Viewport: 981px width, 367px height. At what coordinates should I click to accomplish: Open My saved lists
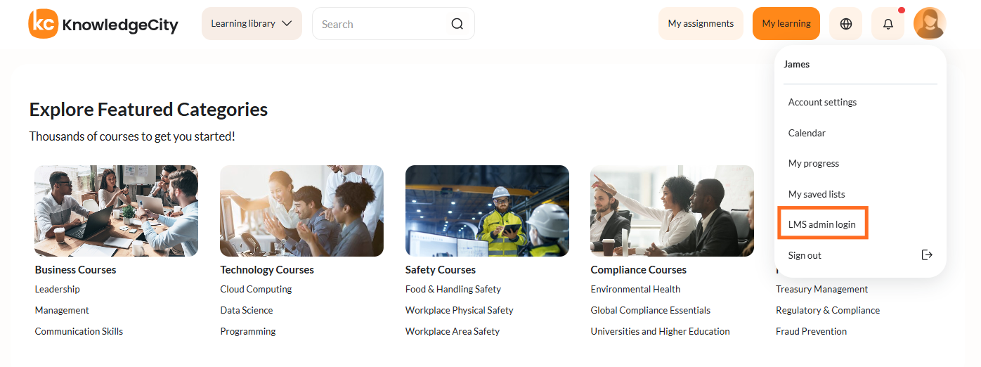click(817, 194)
